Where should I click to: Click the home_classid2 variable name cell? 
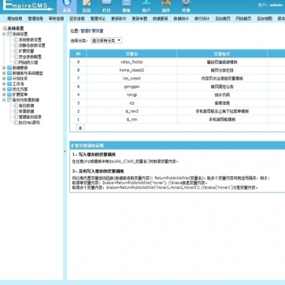pos(131,70)
